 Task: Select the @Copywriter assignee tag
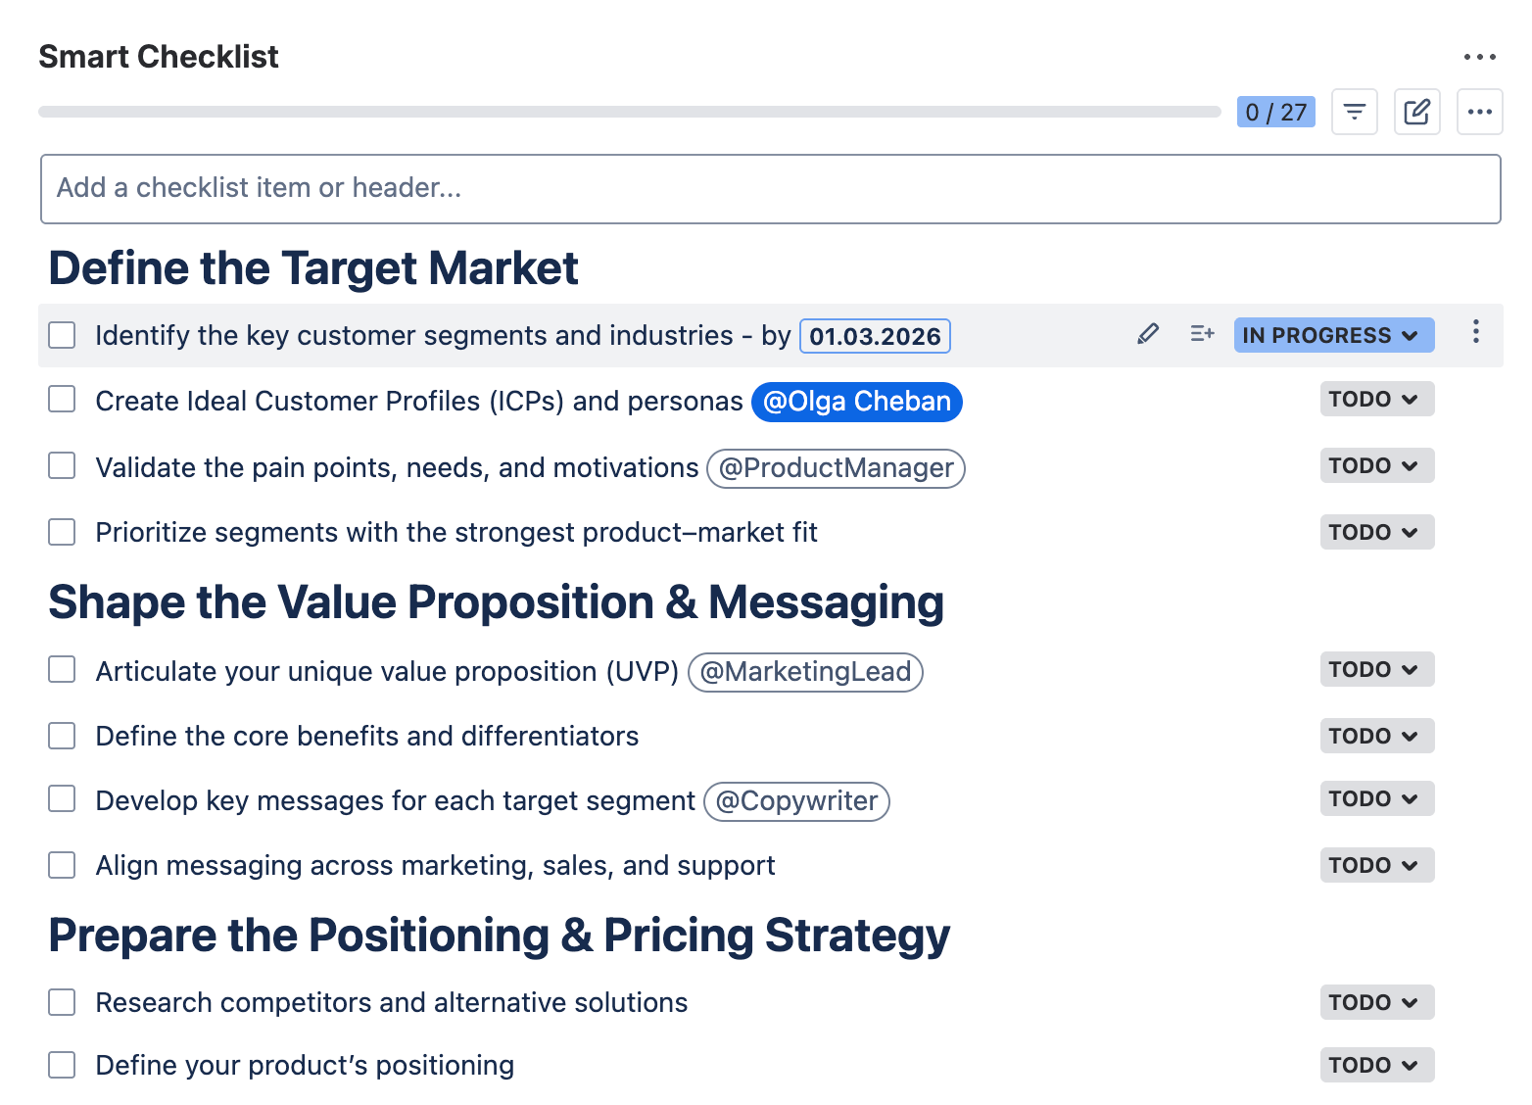point(796,800)
